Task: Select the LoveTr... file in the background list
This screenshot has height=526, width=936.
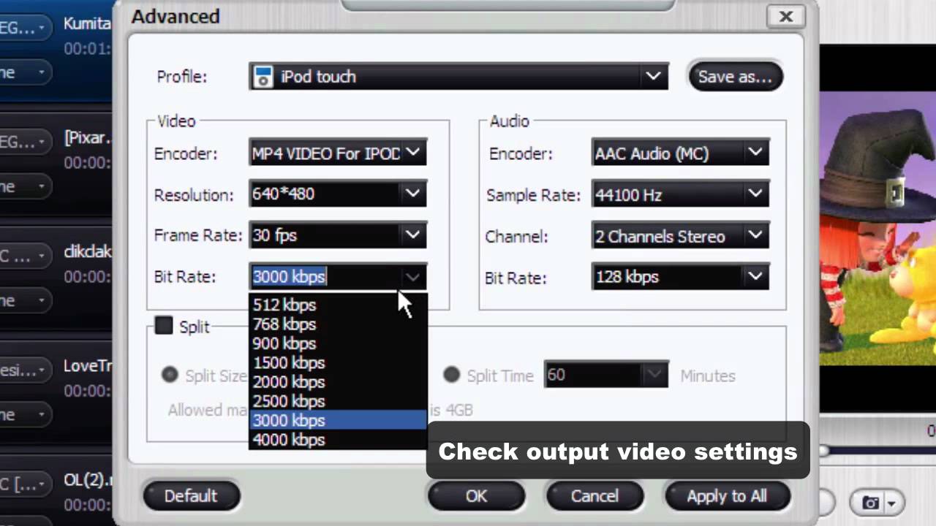Action: click(87, 366)
